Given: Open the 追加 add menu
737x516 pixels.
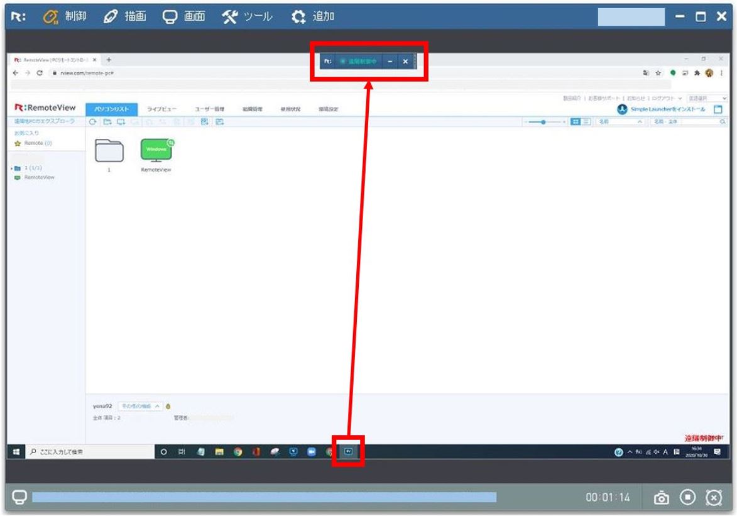Looking at the screenshot, I should tap(312, 16).
